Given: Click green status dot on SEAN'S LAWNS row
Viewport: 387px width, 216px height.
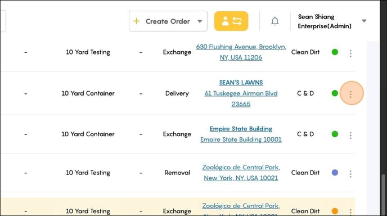Looking at the screenshot, I should [x=335, y=93].
